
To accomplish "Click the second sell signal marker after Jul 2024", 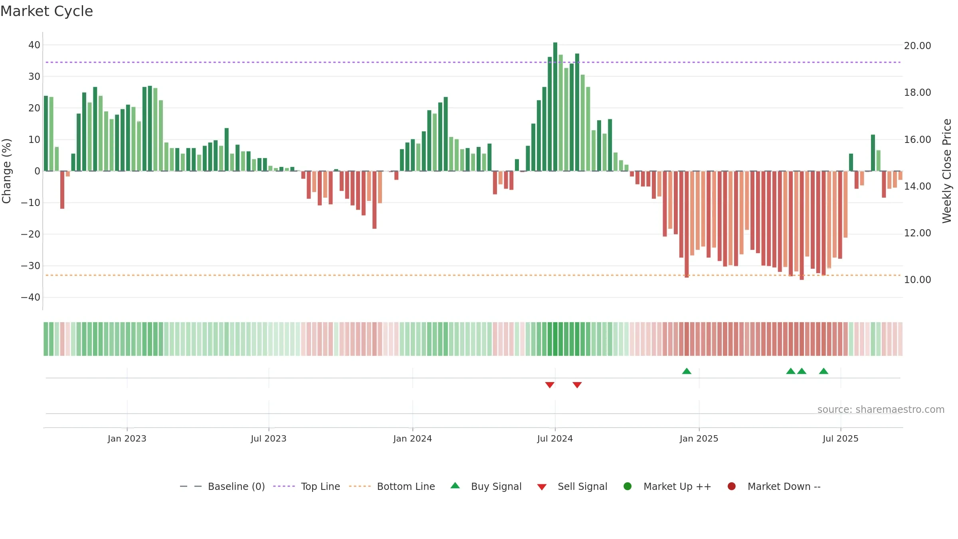I will click(577, 385).
